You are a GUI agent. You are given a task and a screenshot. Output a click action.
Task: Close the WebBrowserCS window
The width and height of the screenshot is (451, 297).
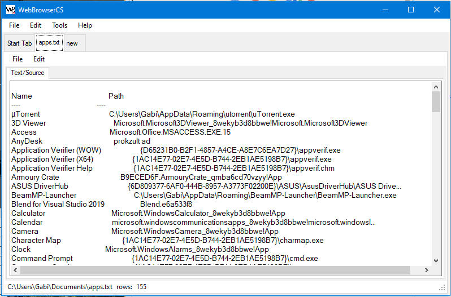click(437, 10)
